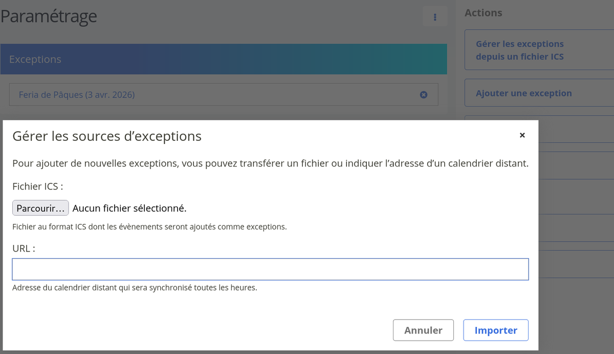
Task: Focus the URL input field
Action: (x=270, y=269)
